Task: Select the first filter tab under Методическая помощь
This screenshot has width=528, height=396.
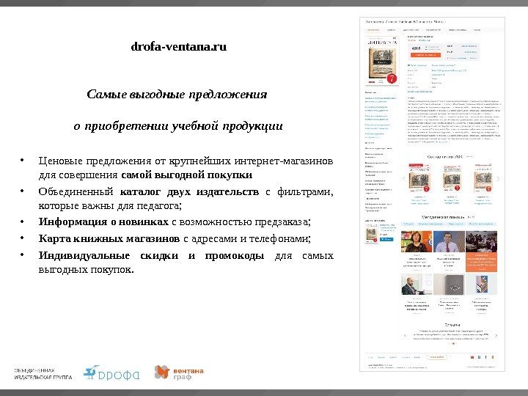Action: 408,224
